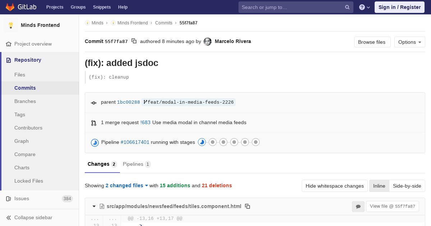The height and width of the screenshot is (226, 431).
Task: Click the fourth pipeline stage icon
Action: pos(234,142)
